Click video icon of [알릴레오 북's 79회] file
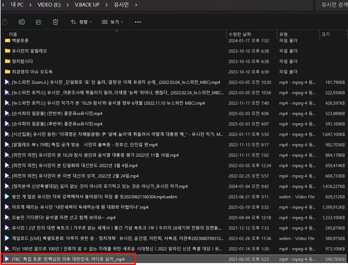 coord(8,145)
